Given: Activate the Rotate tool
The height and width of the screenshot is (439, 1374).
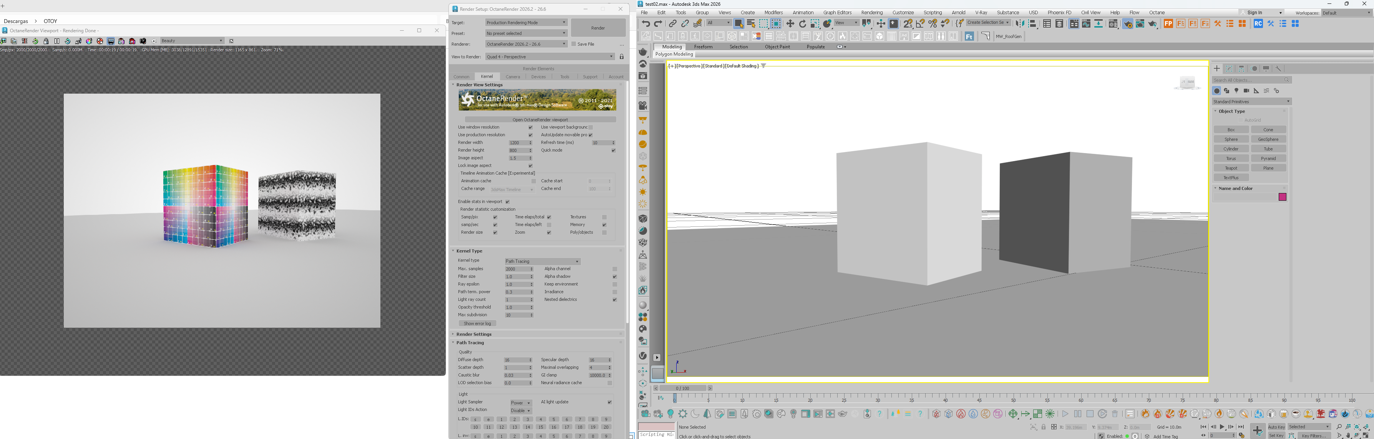Looking at the screenshot, I should (802, 23).
